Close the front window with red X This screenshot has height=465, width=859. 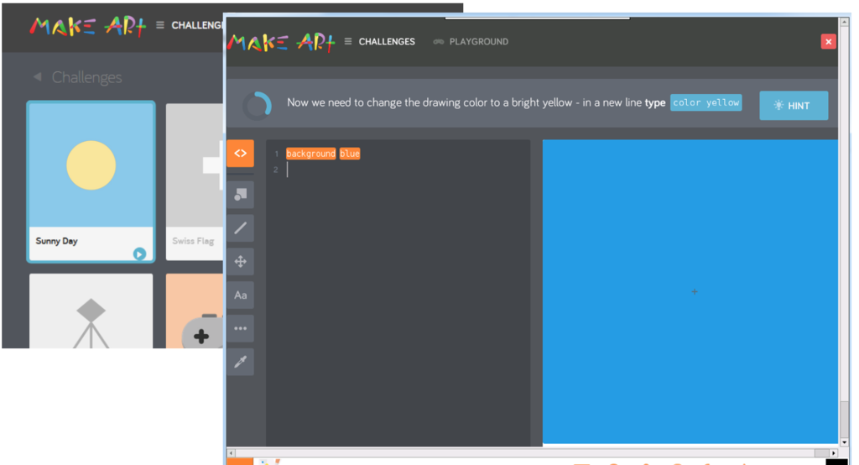[828, 42]
